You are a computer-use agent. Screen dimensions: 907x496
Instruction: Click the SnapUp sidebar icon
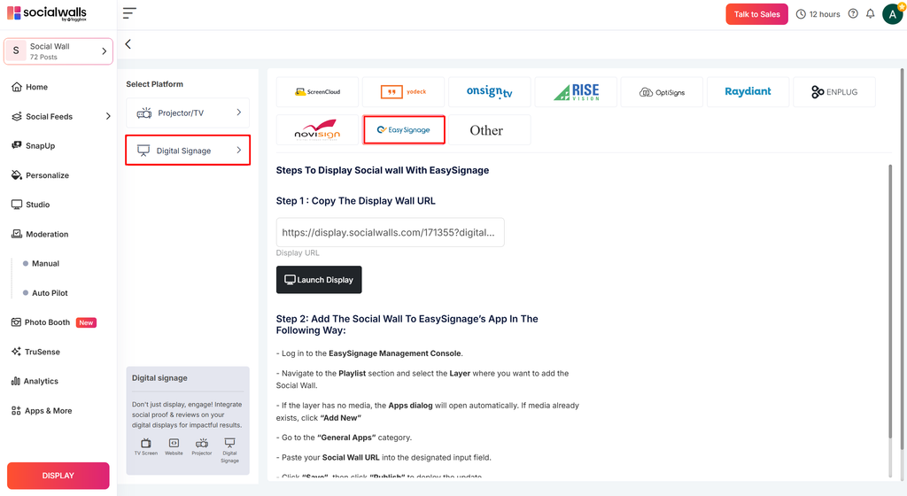coord(17,145)
